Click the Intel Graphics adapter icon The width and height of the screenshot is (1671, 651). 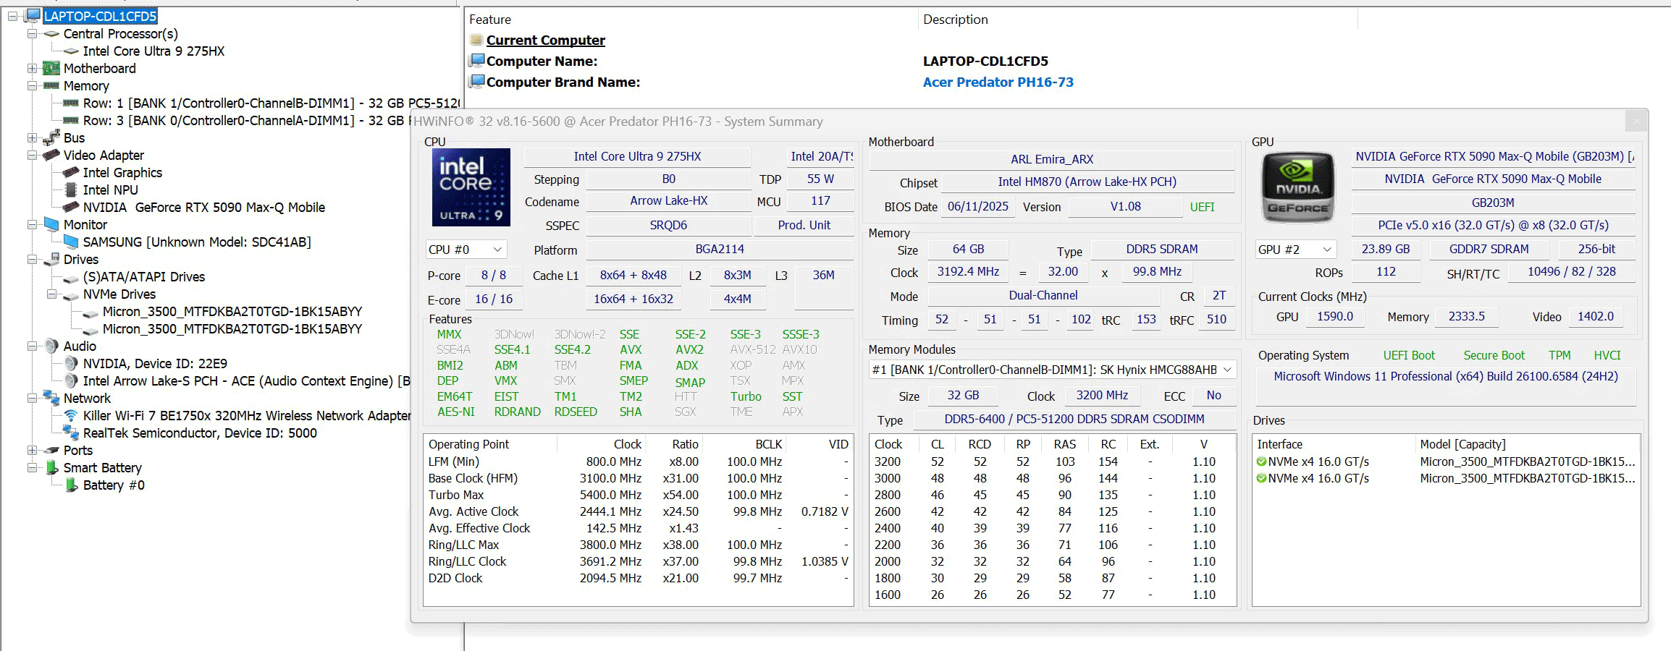click(71, 172)
